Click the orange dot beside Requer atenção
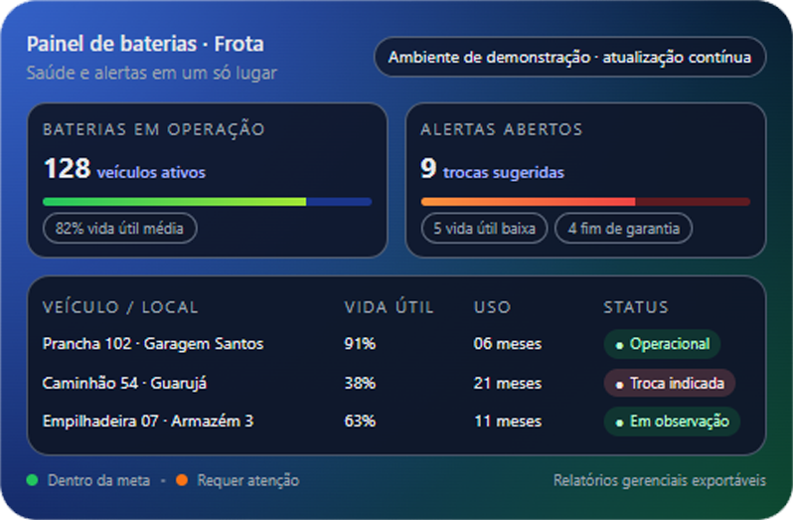793x520 pixels. [182, 480]
